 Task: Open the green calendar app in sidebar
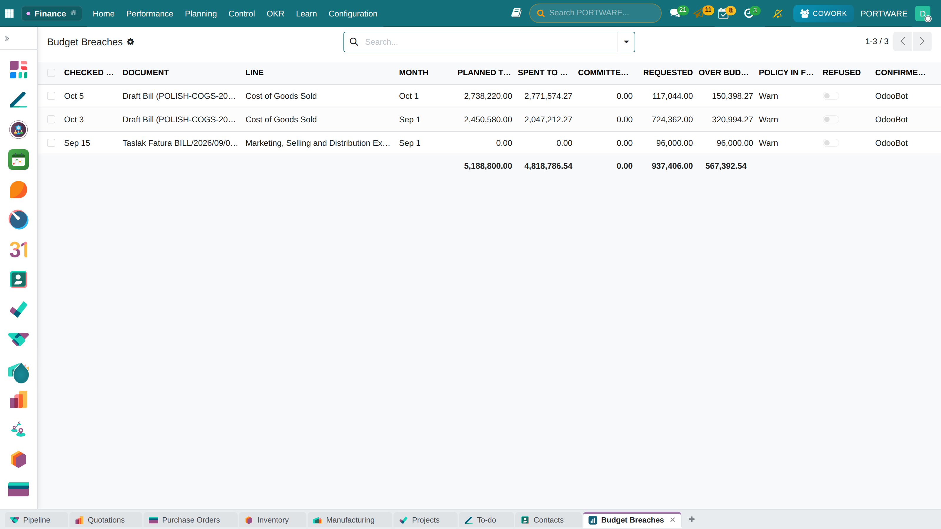click(18, 160)
